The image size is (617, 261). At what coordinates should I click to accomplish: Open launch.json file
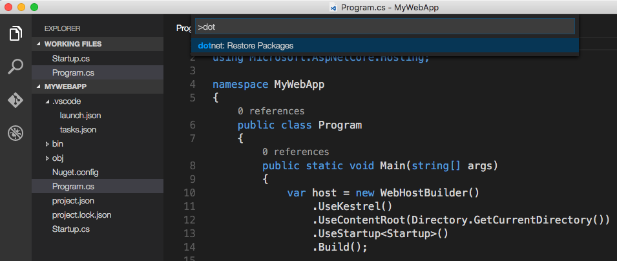(x=80, y=116)
